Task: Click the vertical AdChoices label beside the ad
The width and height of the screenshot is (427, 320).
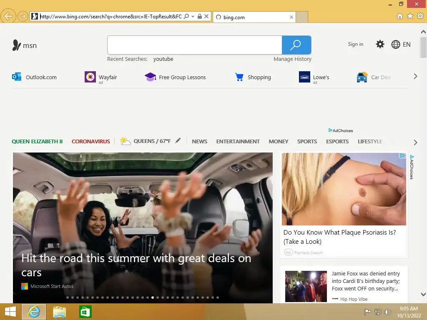Action: 412,167
